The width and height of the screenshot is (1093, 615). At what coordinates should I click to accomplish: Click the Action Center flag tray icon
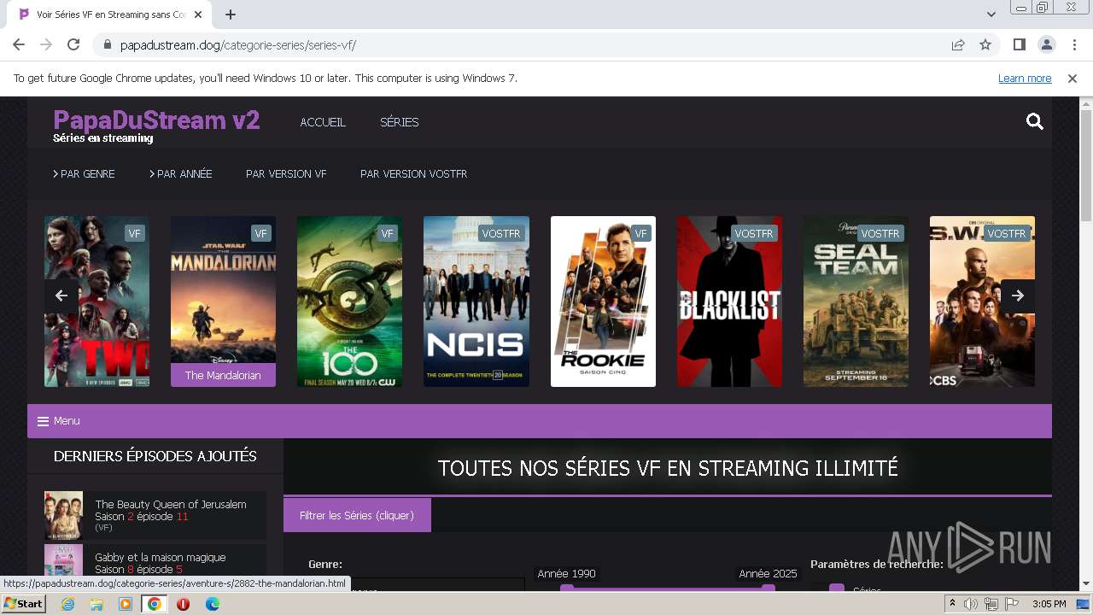pos(1012,604)
